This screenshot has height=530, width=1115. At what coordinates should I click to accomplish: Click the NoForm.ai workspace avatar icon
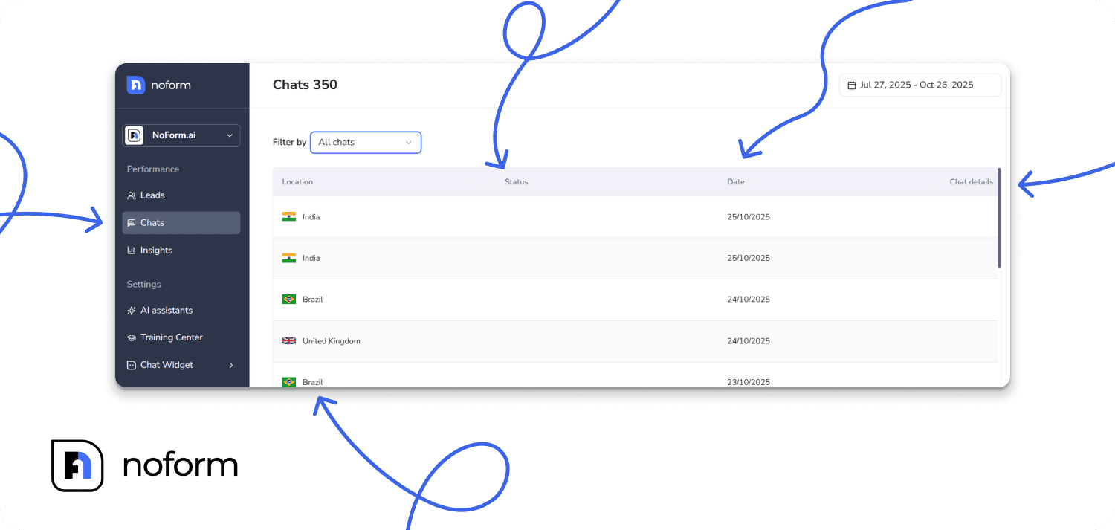click(x=134, y=135)
